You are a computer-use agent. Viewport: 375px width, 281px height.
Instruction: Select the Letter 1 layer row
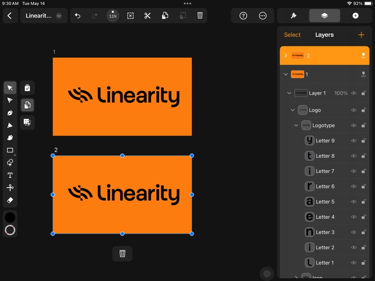335,262
